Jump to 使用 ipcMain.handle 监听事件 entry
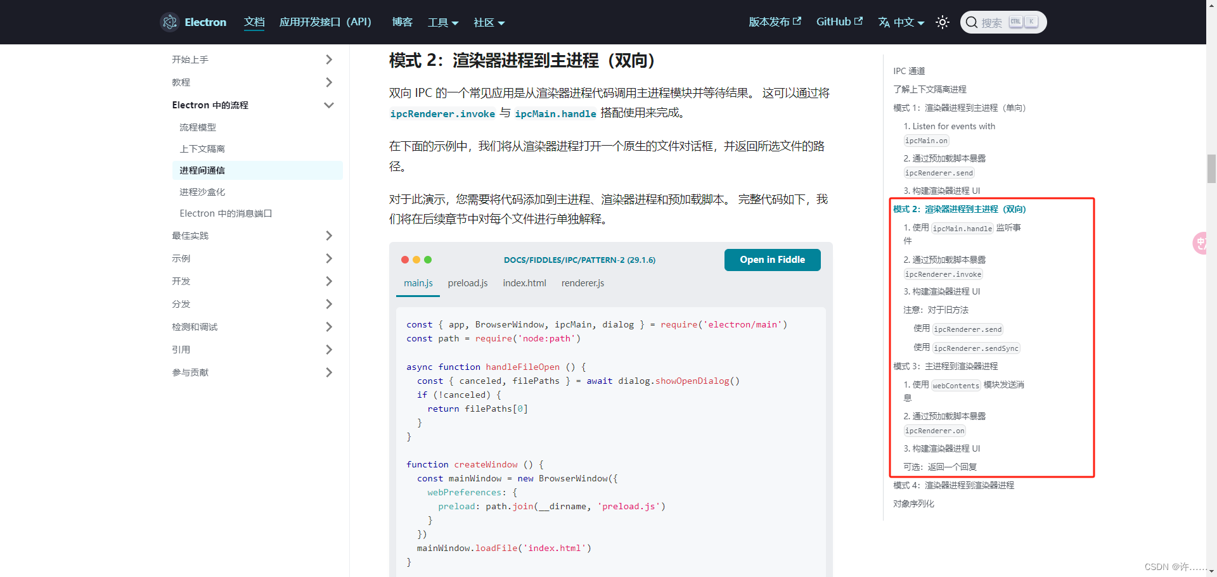Image resolution: width=1217 pixels, height=577 pixels. (x=962, y=234)
